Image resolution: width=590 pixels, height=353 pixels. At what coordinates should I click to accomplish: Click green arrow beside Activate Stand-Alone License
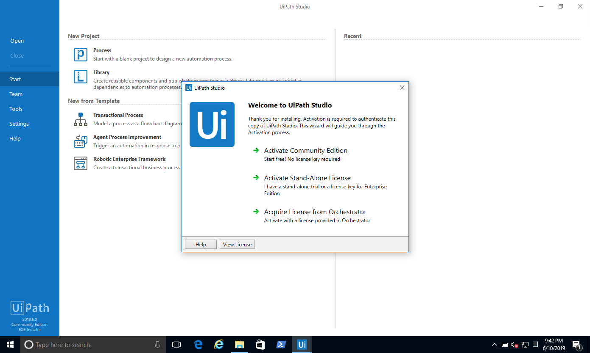(x=256, y=178)
